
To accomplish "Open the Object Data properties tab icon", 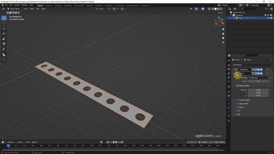I will click(229, 112).
